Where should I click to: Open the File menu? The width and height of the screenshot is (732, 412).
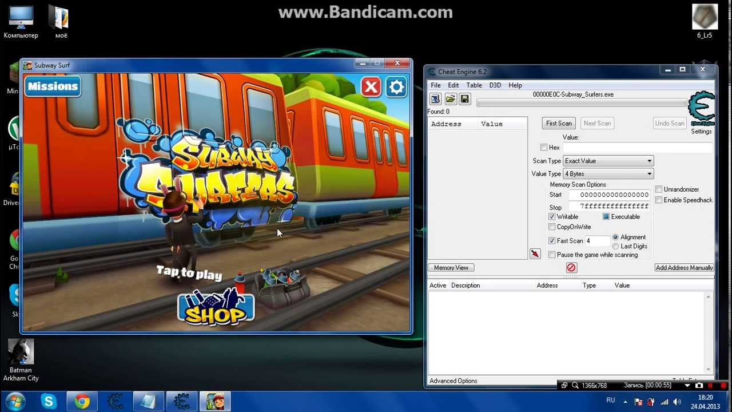[x=436, y=85]
